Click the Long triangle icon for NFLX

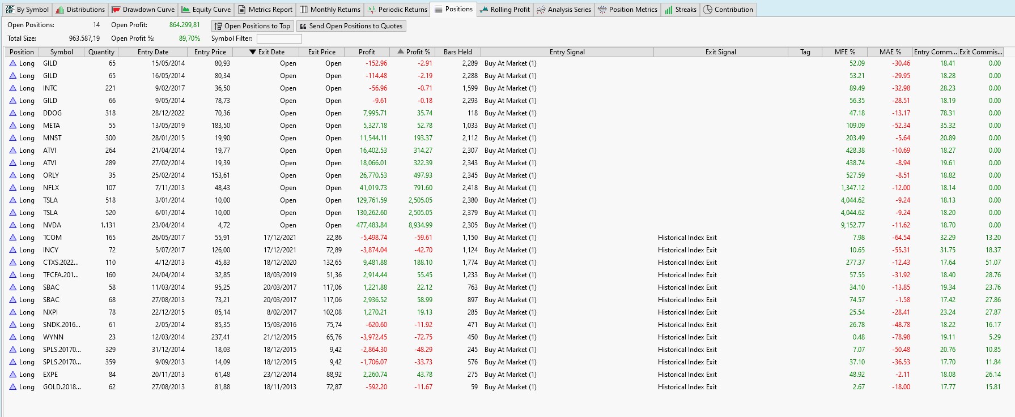click(12, 188)
